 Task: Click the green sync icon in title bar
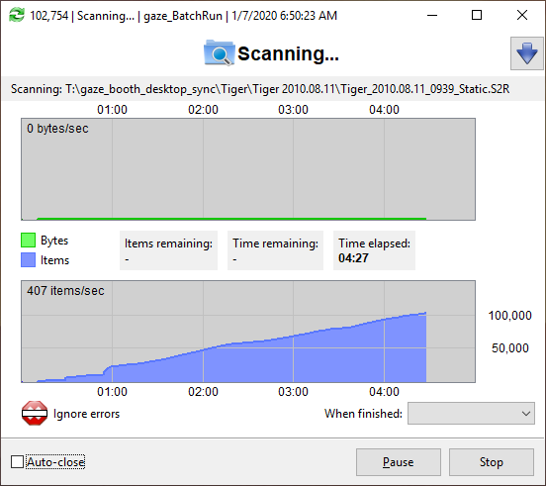pyautogui.click(x=17, y=15)
